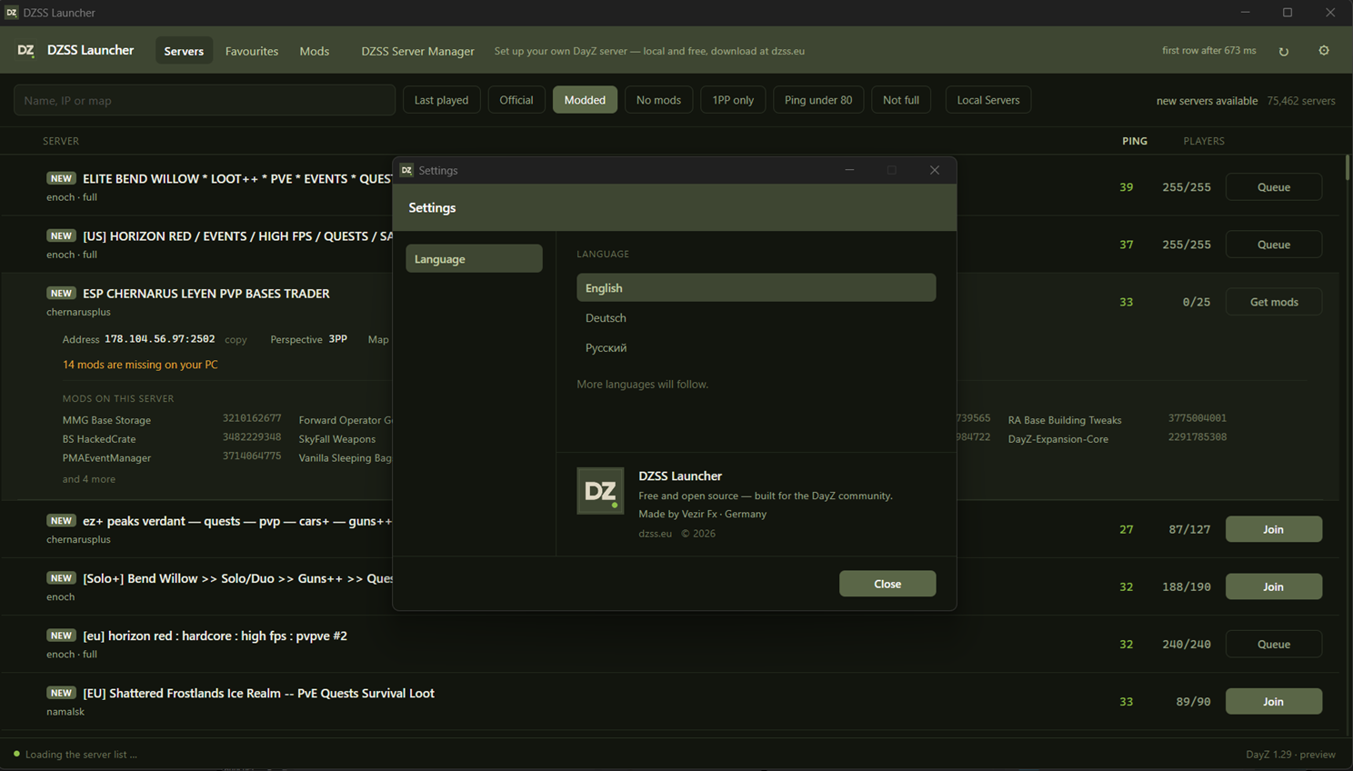Queue for [US] HORIZON RED server
This screenshot has height=771, width=1353.
click(1273, 244)
